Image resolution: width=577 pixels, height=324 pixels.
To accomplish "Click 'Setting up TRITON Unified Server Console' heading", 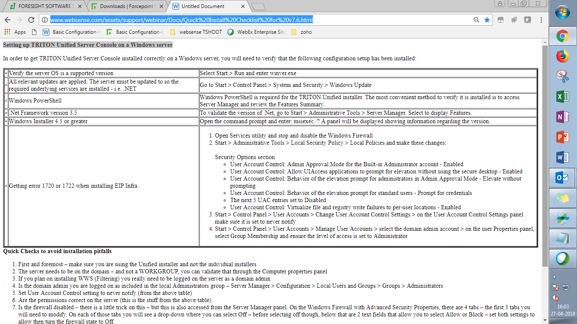I will pyautogui.click(x=88, y=45).
